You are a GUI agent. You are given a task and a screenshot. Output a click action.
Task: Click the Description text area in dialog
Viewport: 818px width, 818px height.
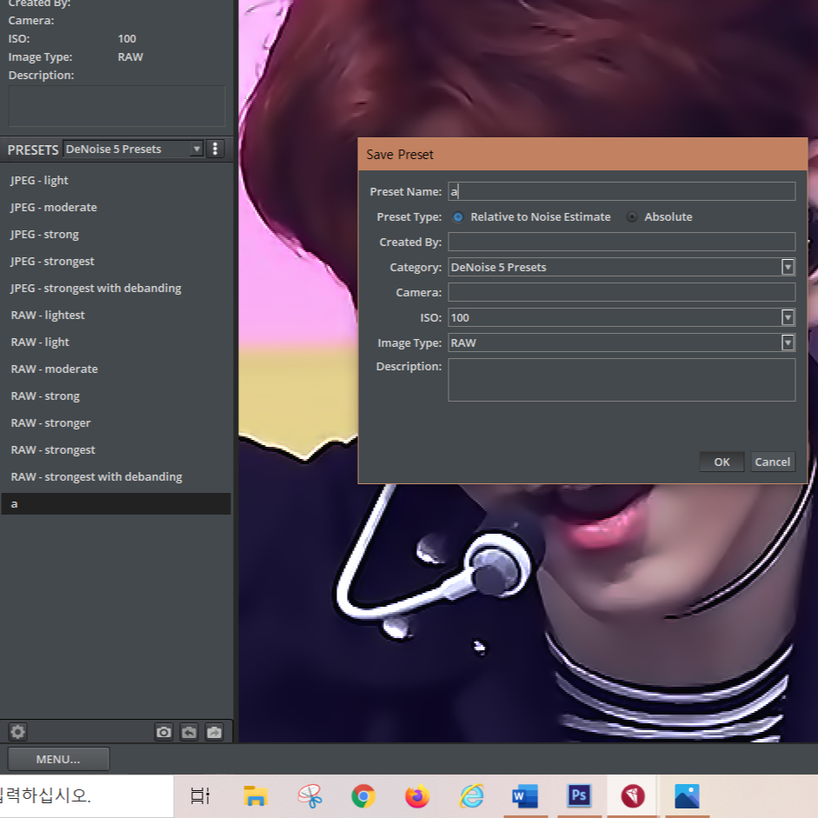pos(622,380)
